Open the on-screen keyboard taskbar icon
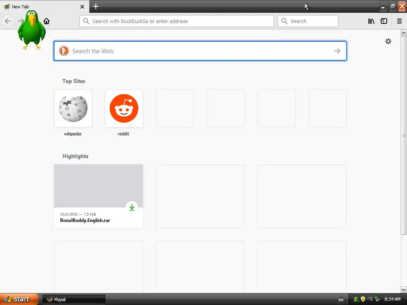The width and height of the screenshot is (407, 305). coord(341,299)
